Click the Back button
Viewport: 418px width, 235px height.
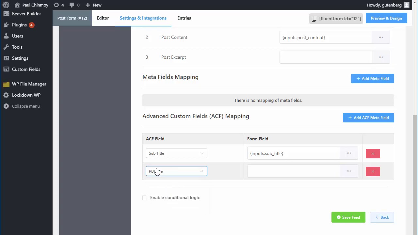pyautogui.click(x=382, y=217)
